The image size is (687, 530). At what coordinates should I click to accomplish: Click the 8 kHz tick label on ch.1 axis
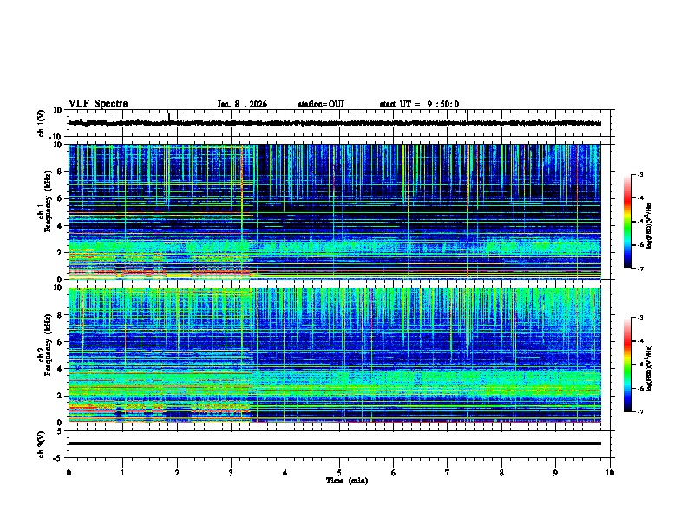pyautogui.click(x=60, y=171)
